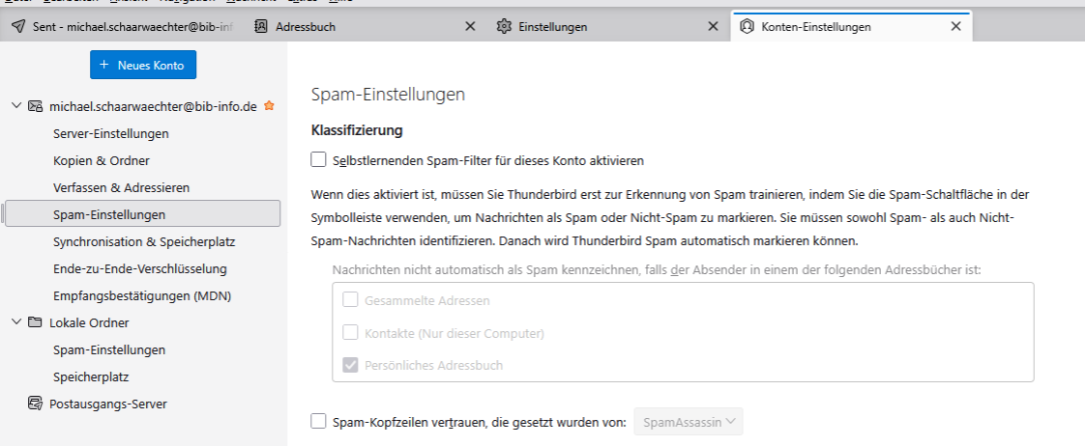Open Synchronisation & Speicherplatz settings
1085x446 pixels.
click(144, 241)
